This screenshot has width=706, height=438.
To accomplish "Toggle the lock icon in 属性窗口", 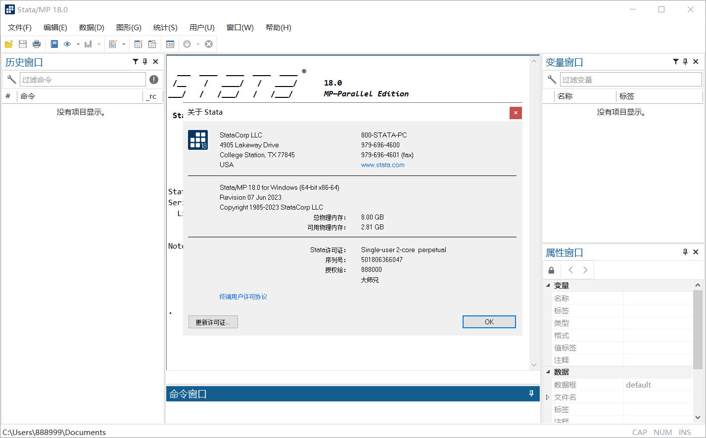I will click(x=551, y=270).
